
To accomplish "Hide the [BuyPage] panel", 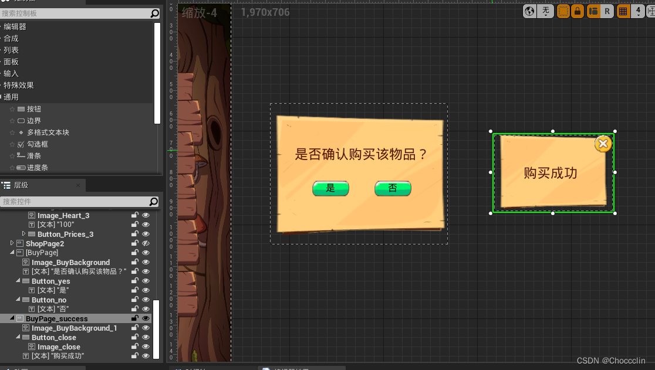I will (x=146, y=252).
